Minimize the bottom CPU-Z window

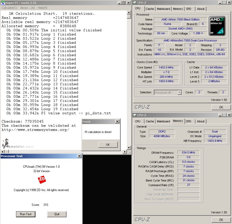point(220,115)
